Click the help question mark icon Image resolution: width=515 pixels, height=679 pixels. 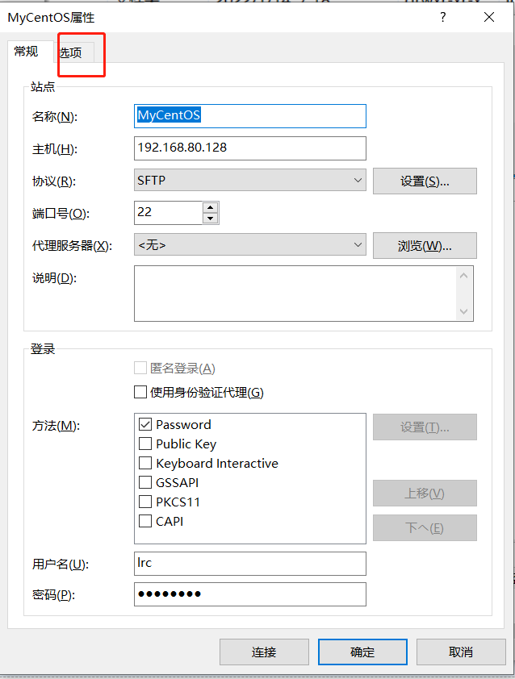[442, 17]
